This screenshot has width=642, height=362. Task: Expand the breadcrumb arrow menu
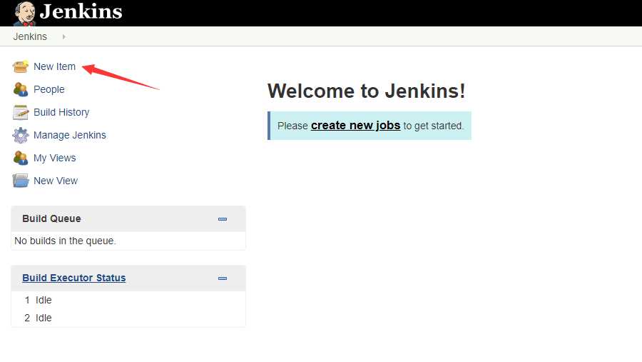pyautogui.click(x=64, y=37)
